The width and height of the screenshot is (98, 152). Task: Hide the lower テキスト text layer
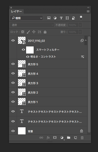[13, 121]
